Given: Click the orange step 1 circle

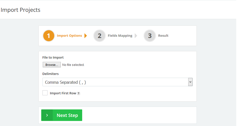Looking at the screenshot, I should coord(49,36).
